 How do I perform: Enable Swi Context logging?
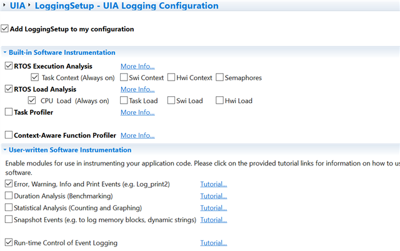pos(125,78)
